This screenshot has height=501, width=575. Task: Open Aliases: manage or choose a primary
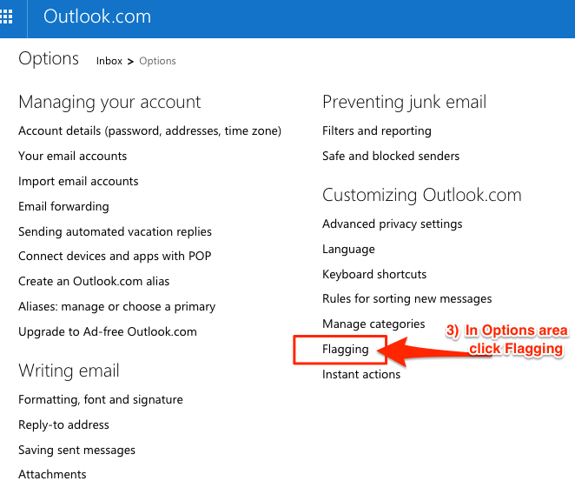pyautogui.click(x=117, y=307)
